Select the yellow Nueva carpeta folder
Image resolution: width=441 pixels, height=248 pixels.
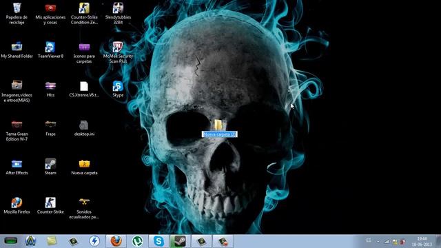pos(84,167)
